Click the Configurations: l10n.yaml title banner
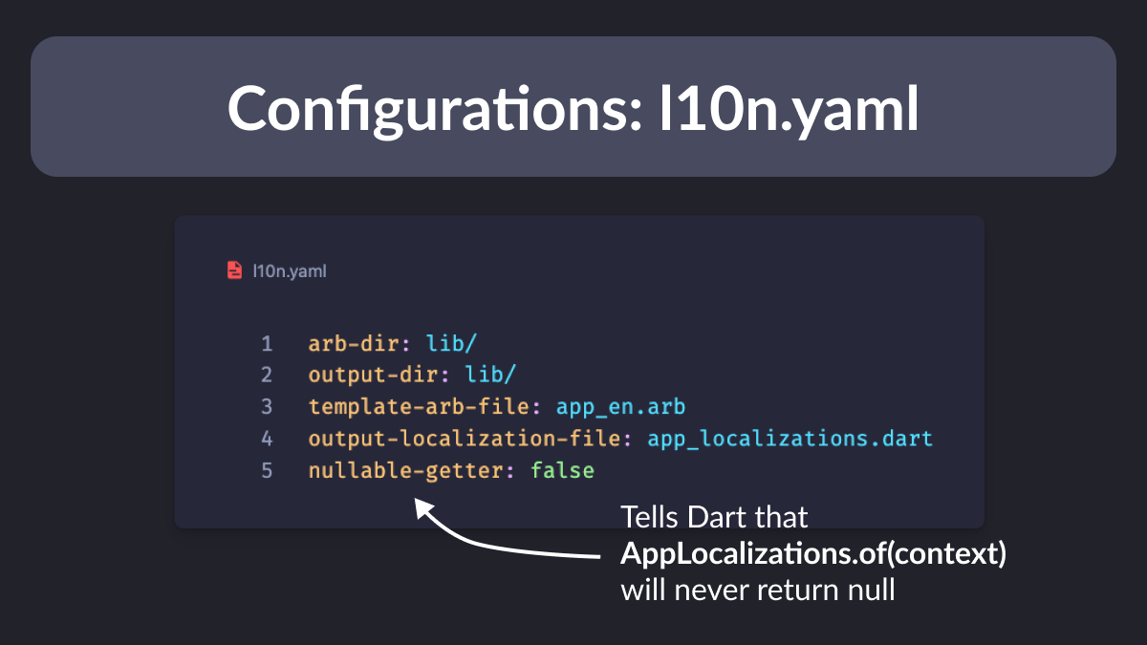This screenshot has height=645, width=1147. click(x=573, y=106)
